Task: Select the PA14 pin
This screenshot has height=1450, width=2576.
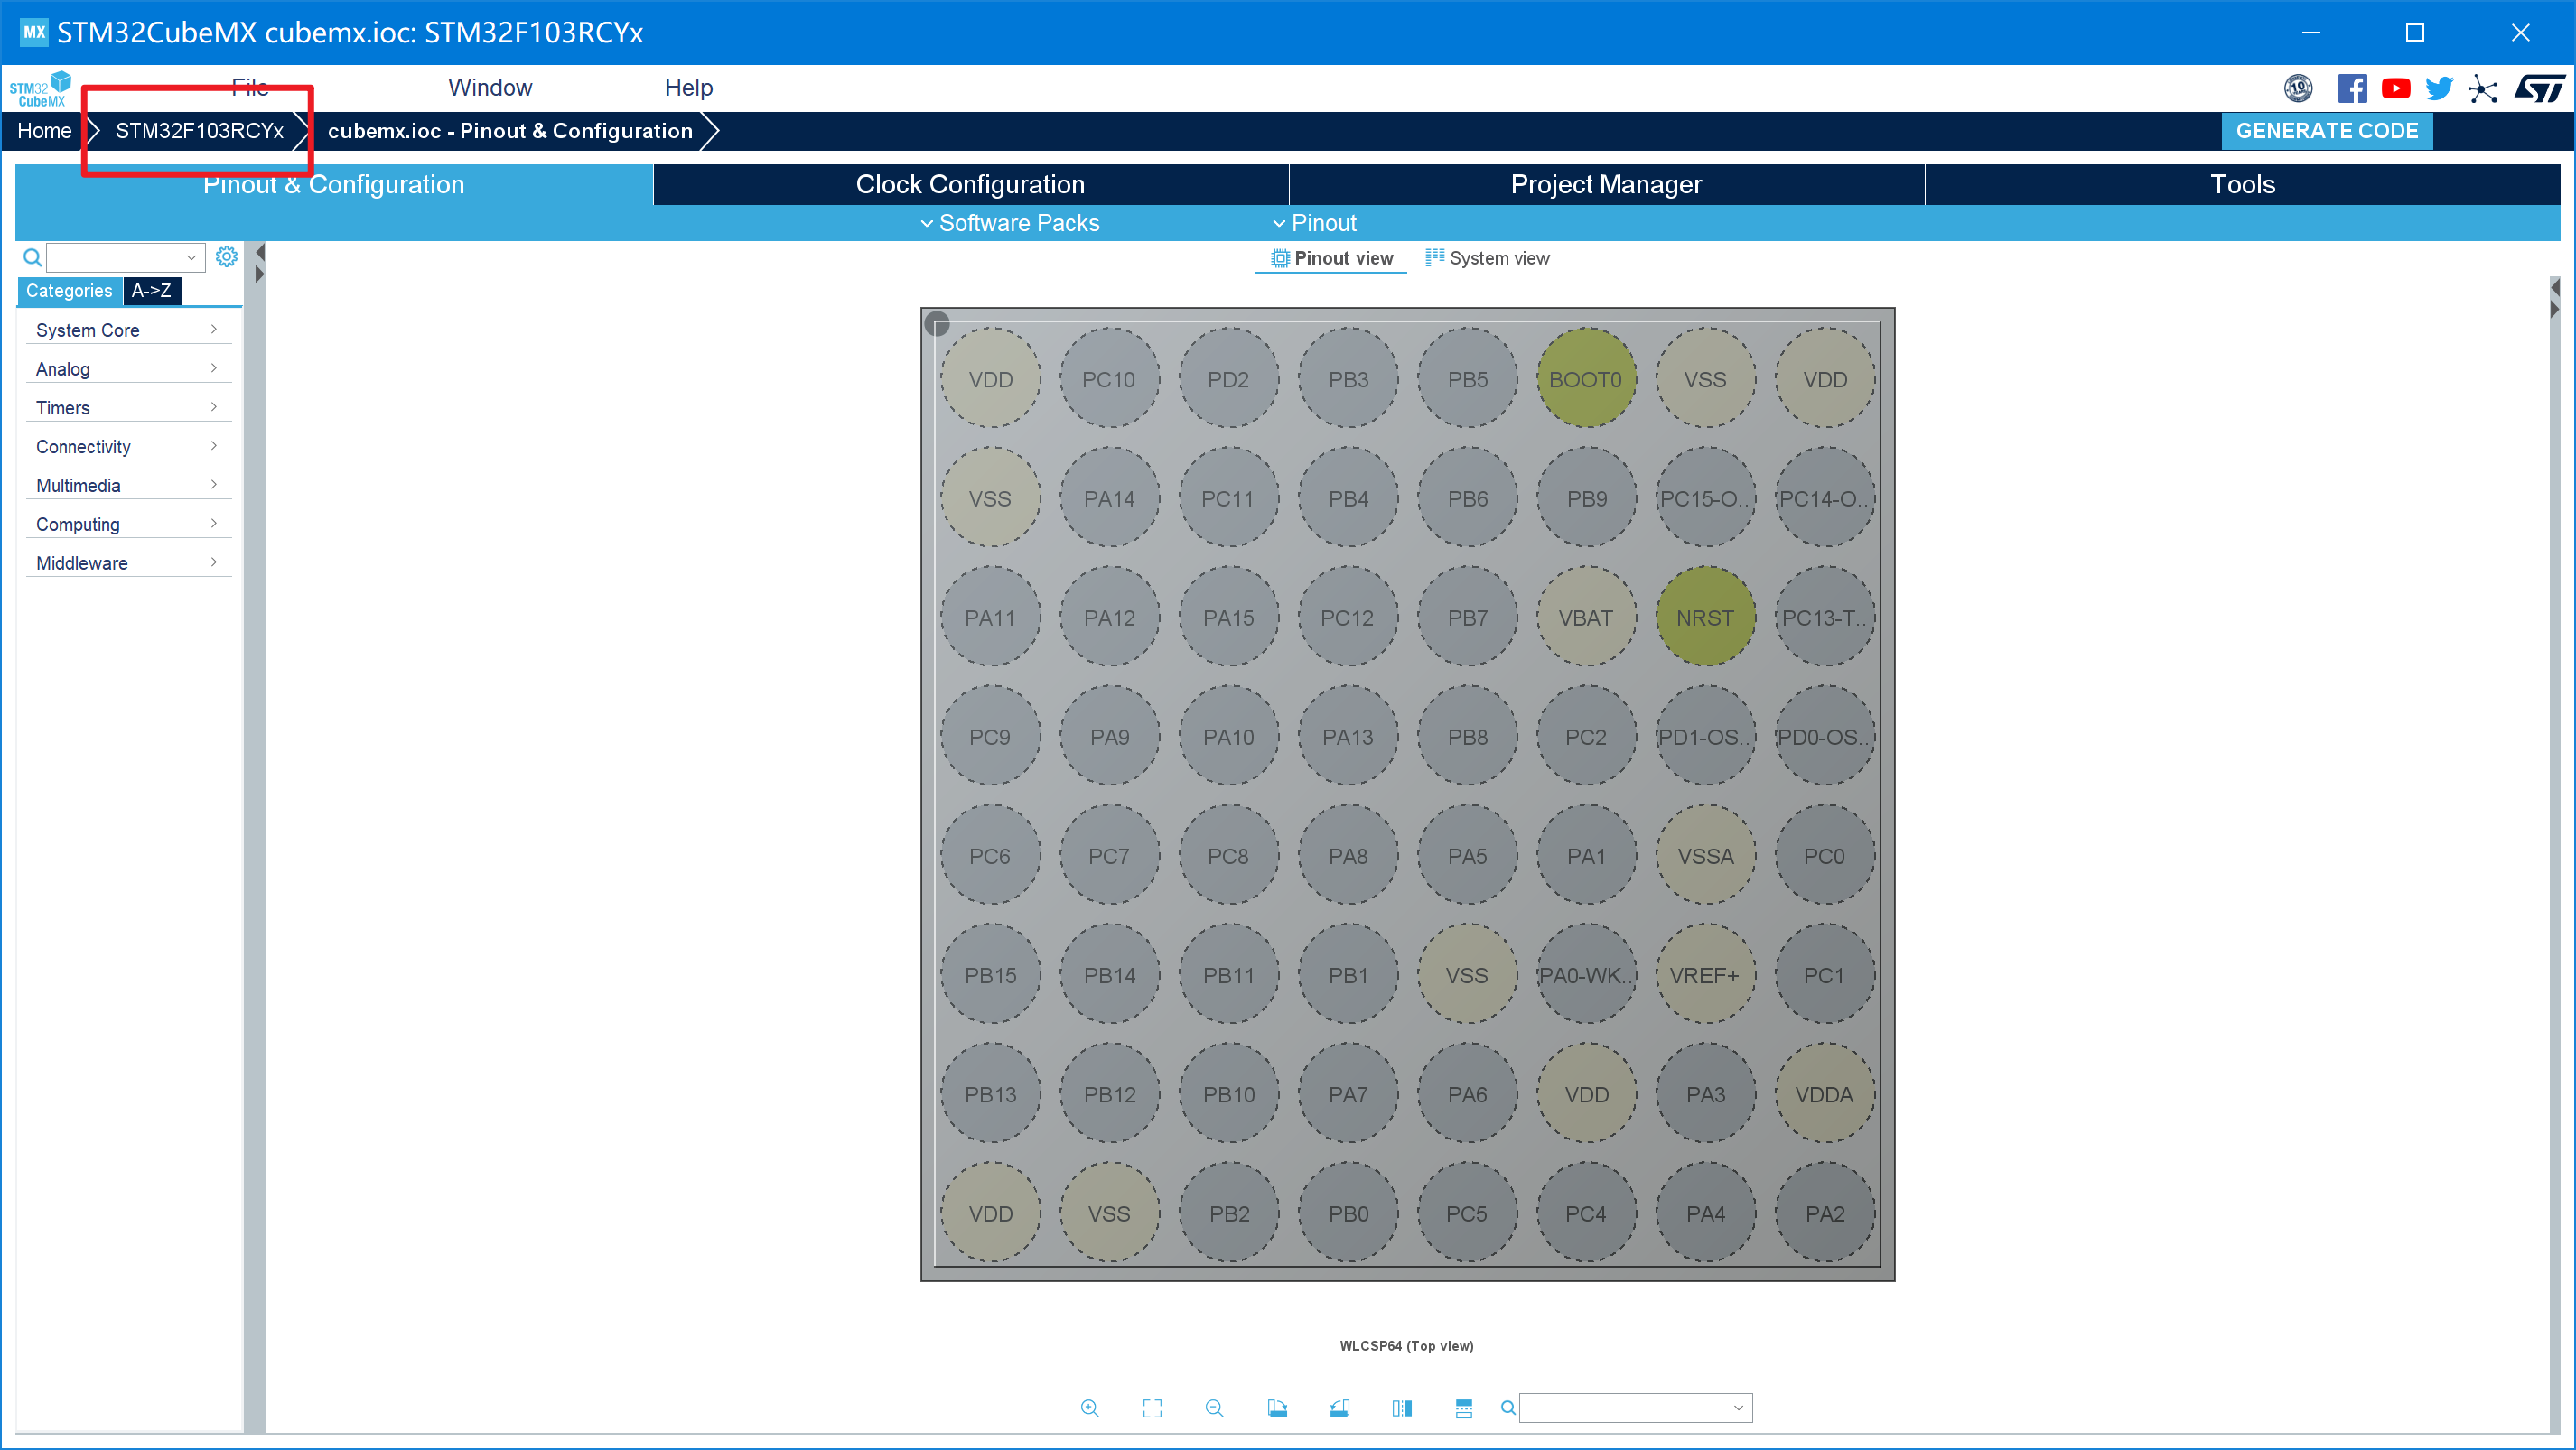Action: coord(1109,498)
